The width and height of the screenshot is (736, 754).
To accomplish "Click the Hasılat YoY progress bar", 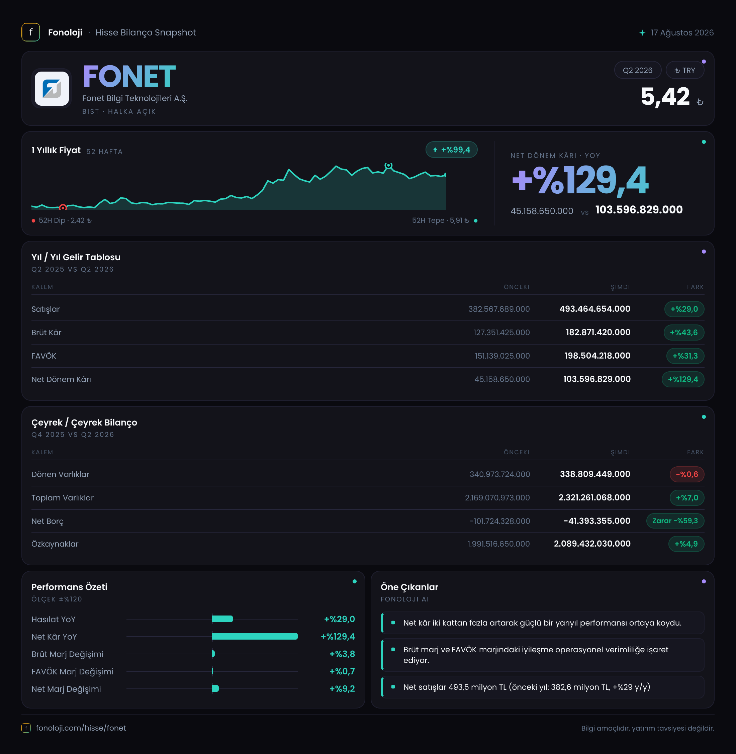I will click(x=222, y=619).
